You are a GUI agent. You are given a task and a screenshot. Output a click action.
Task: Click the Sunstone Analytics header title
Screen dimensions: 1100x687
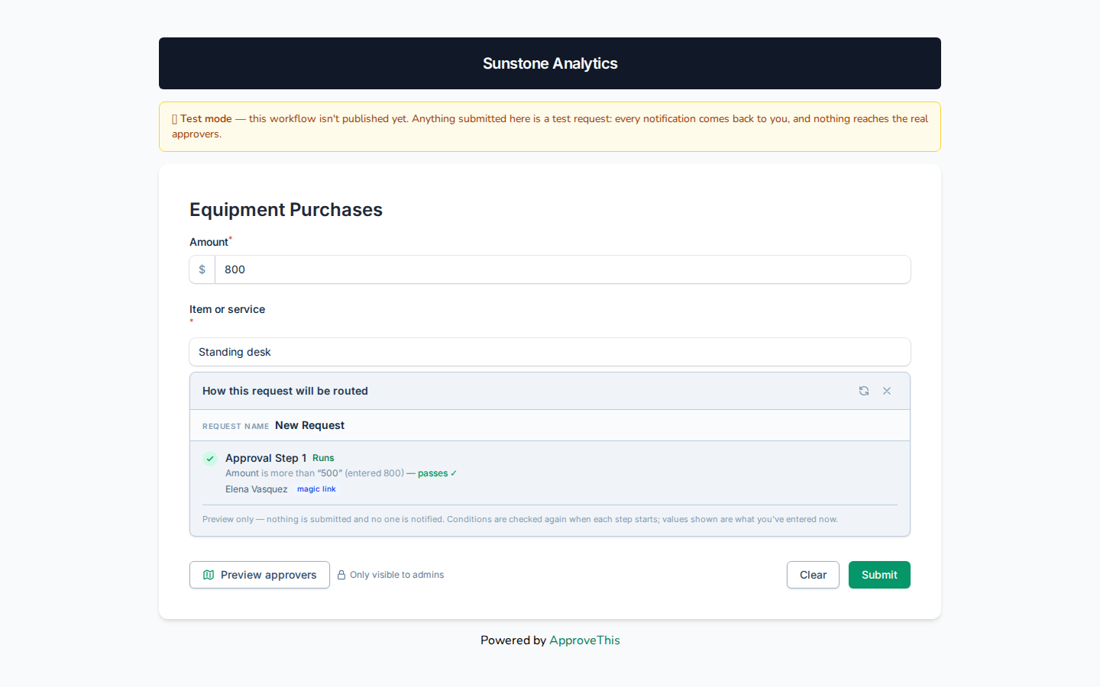coord(550,63)
